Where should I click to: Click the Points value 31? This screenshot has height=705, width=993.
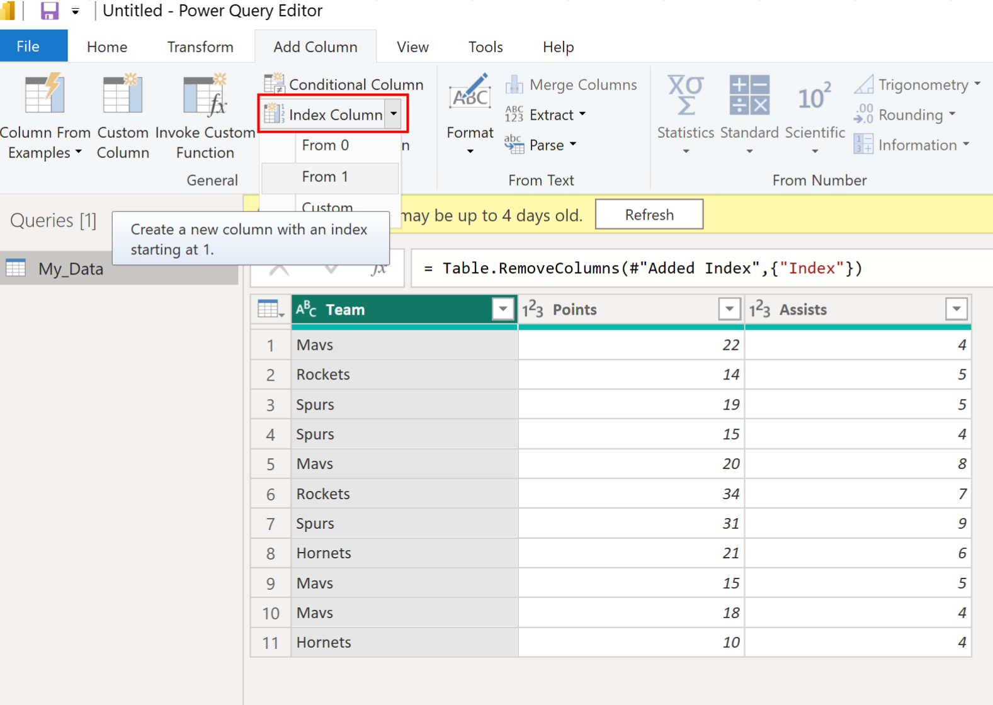[631, 524]
